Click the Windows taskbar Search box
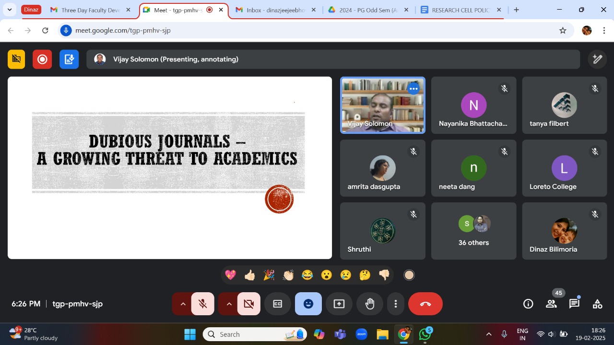The height and width of the screenshot is (345, 614). (x=254, y=334)
